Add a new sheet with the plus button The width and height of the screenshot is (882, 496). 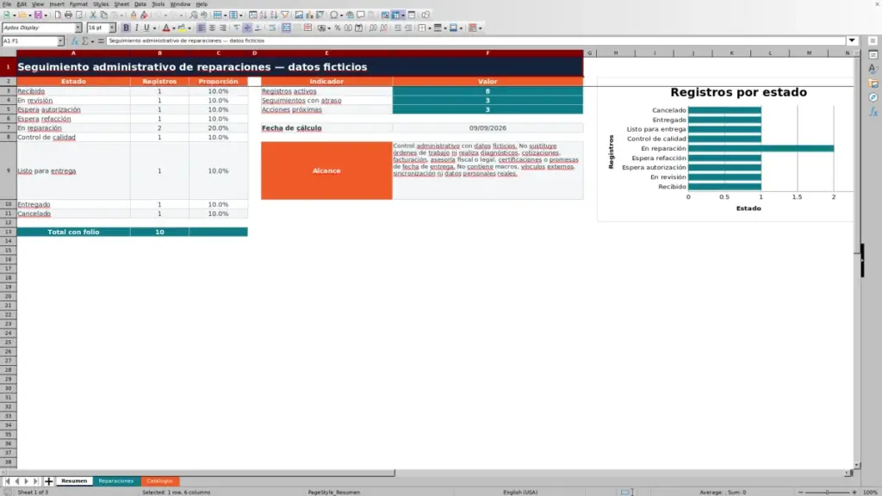pyautogui.click(x=48, y=481)
